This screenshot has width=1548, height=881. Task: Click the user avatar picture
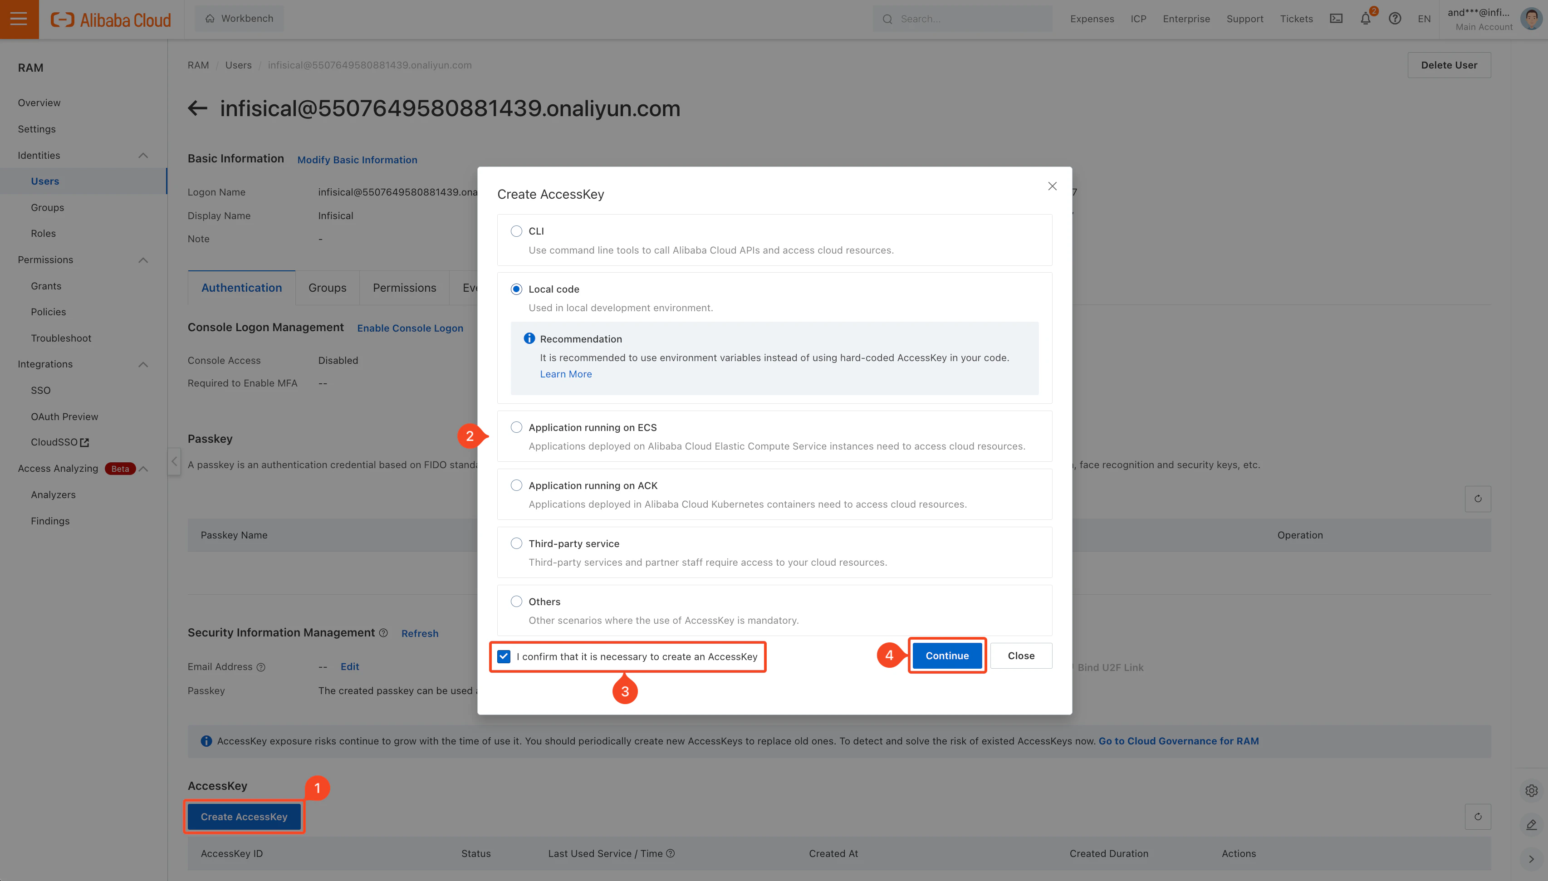(1531, 19)
